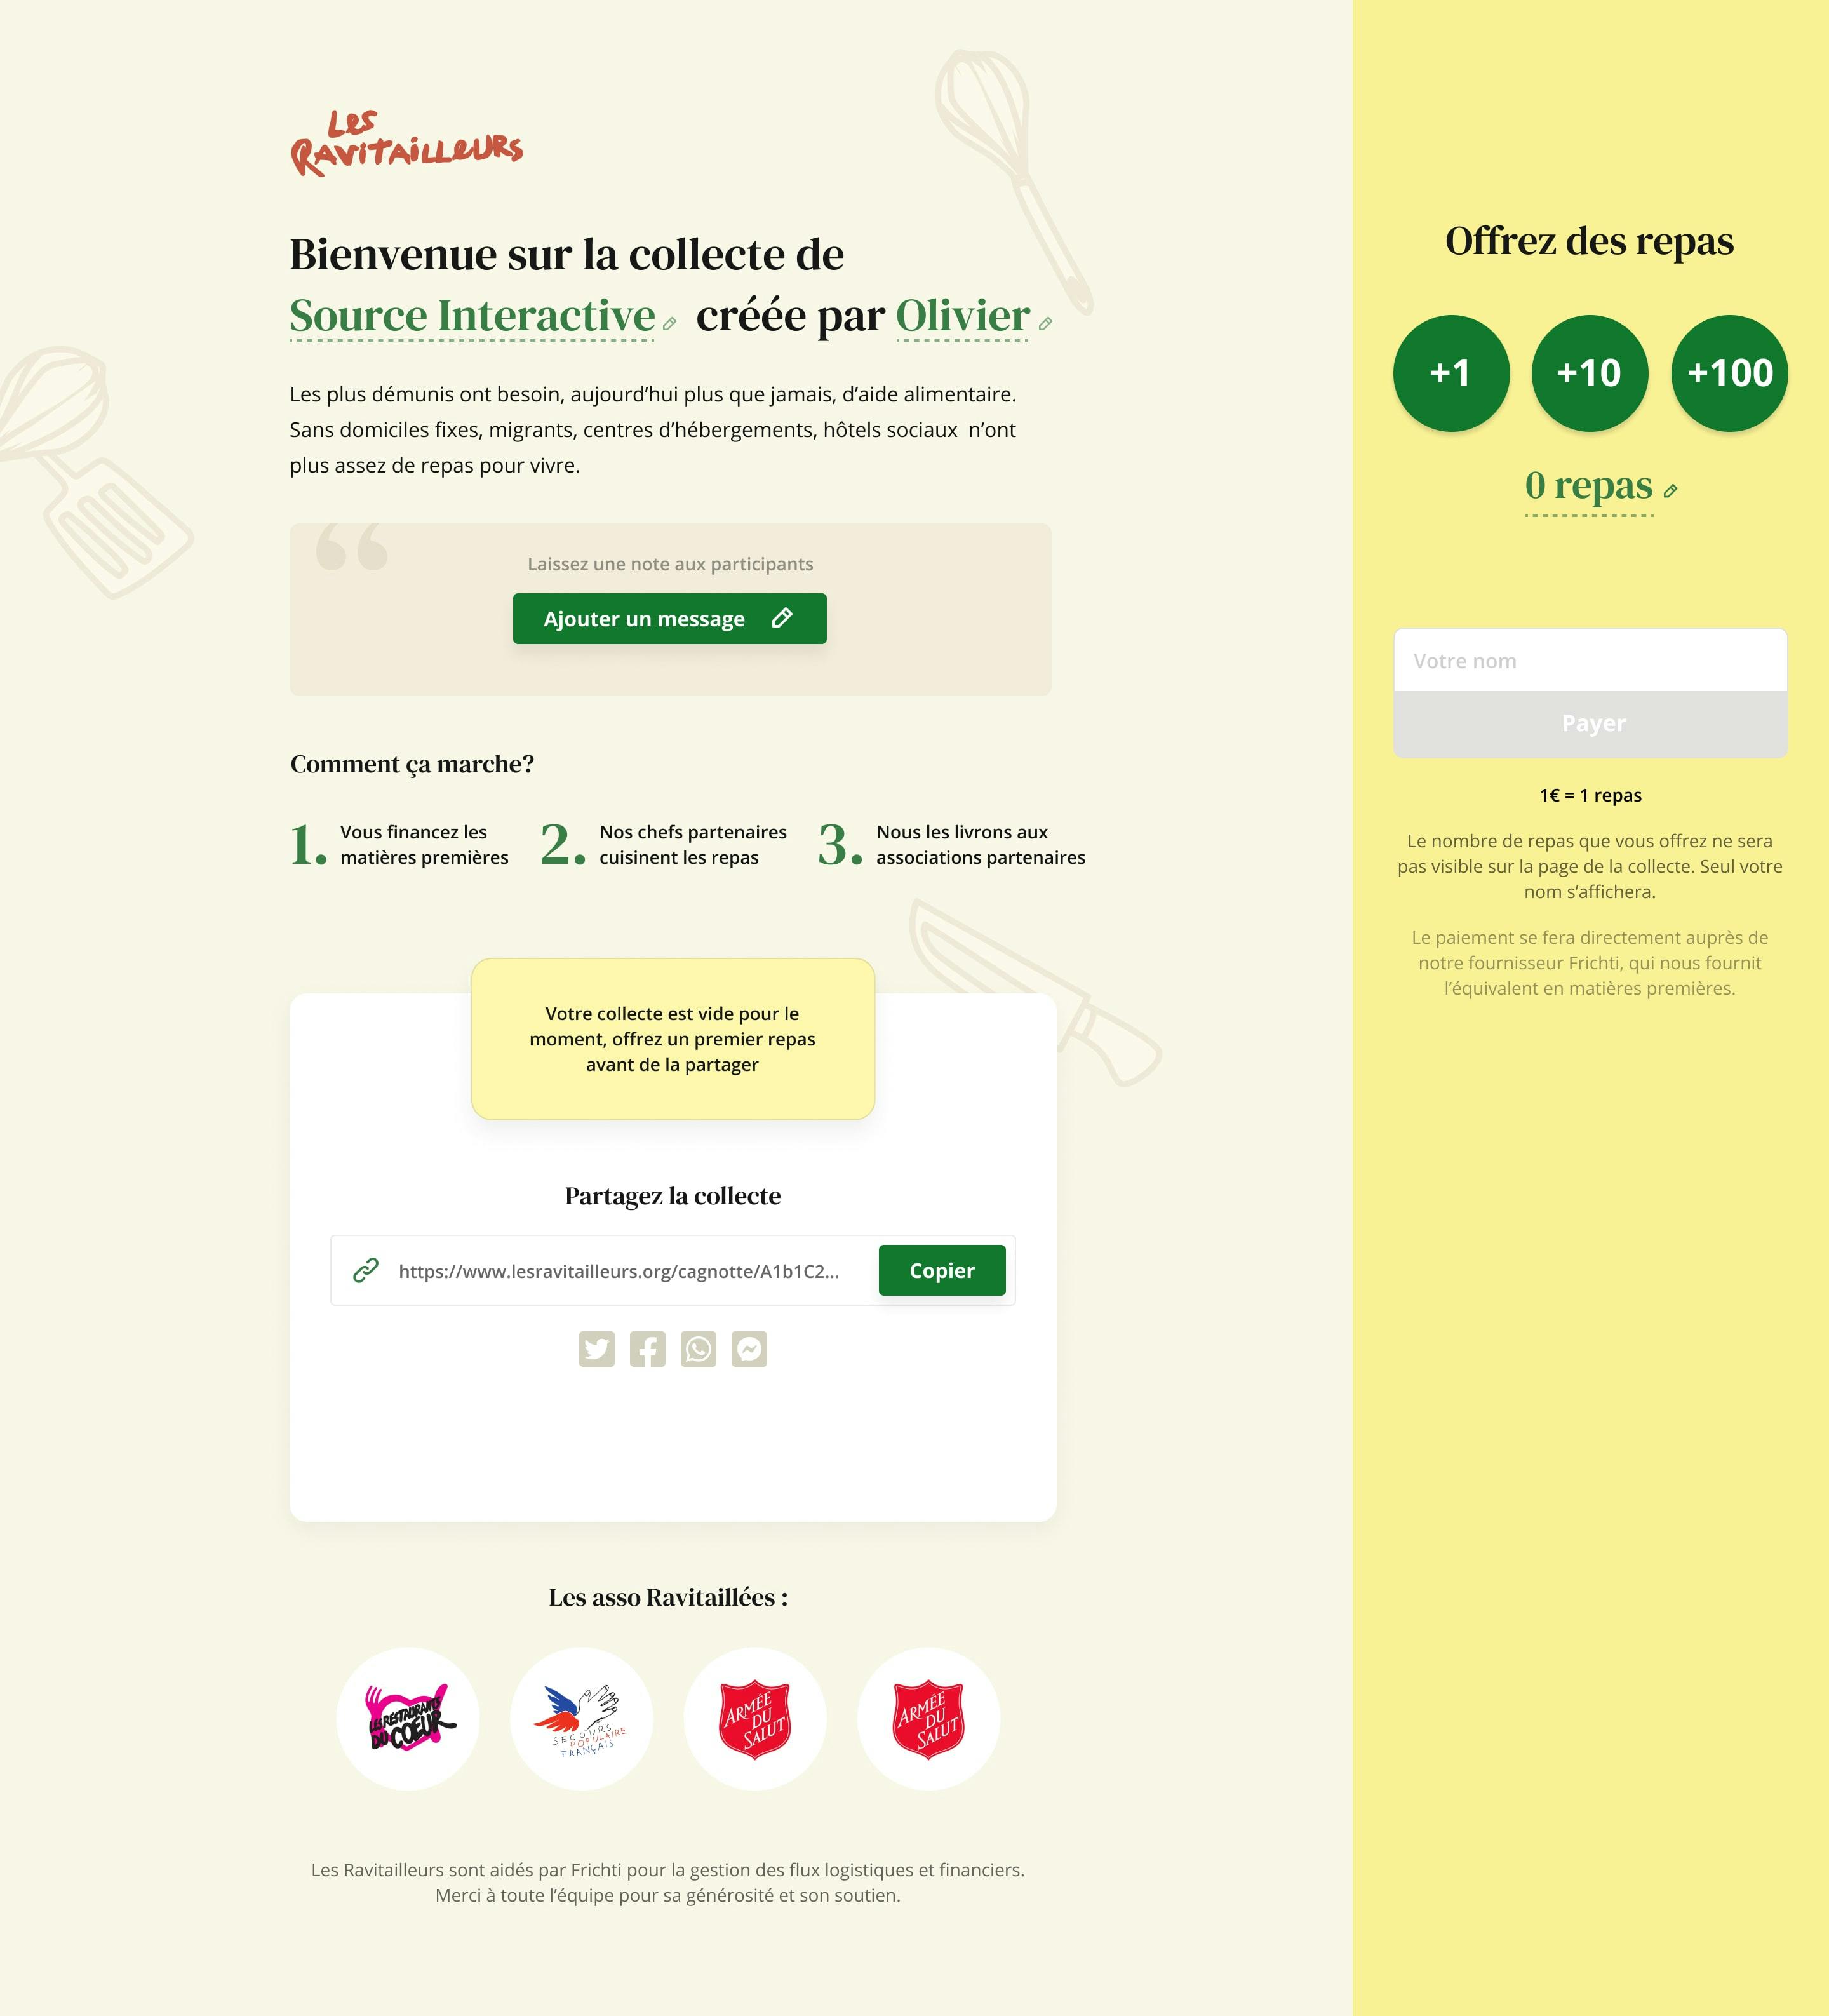The height and width of the screenshot is (2016, 1829).
Task: Click the WhatsApp share icon
Action: click(x=697, y=1347)
